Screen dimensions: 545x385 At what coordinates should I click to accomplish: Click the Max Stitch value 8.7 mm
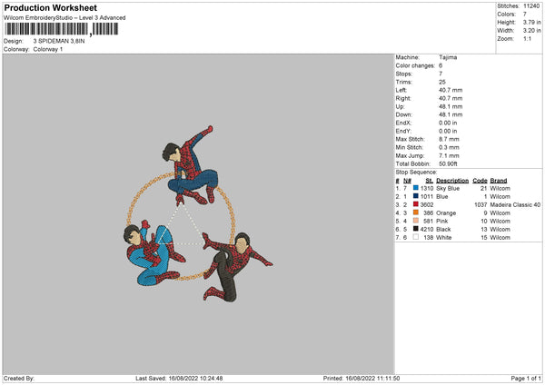[449, 139]
